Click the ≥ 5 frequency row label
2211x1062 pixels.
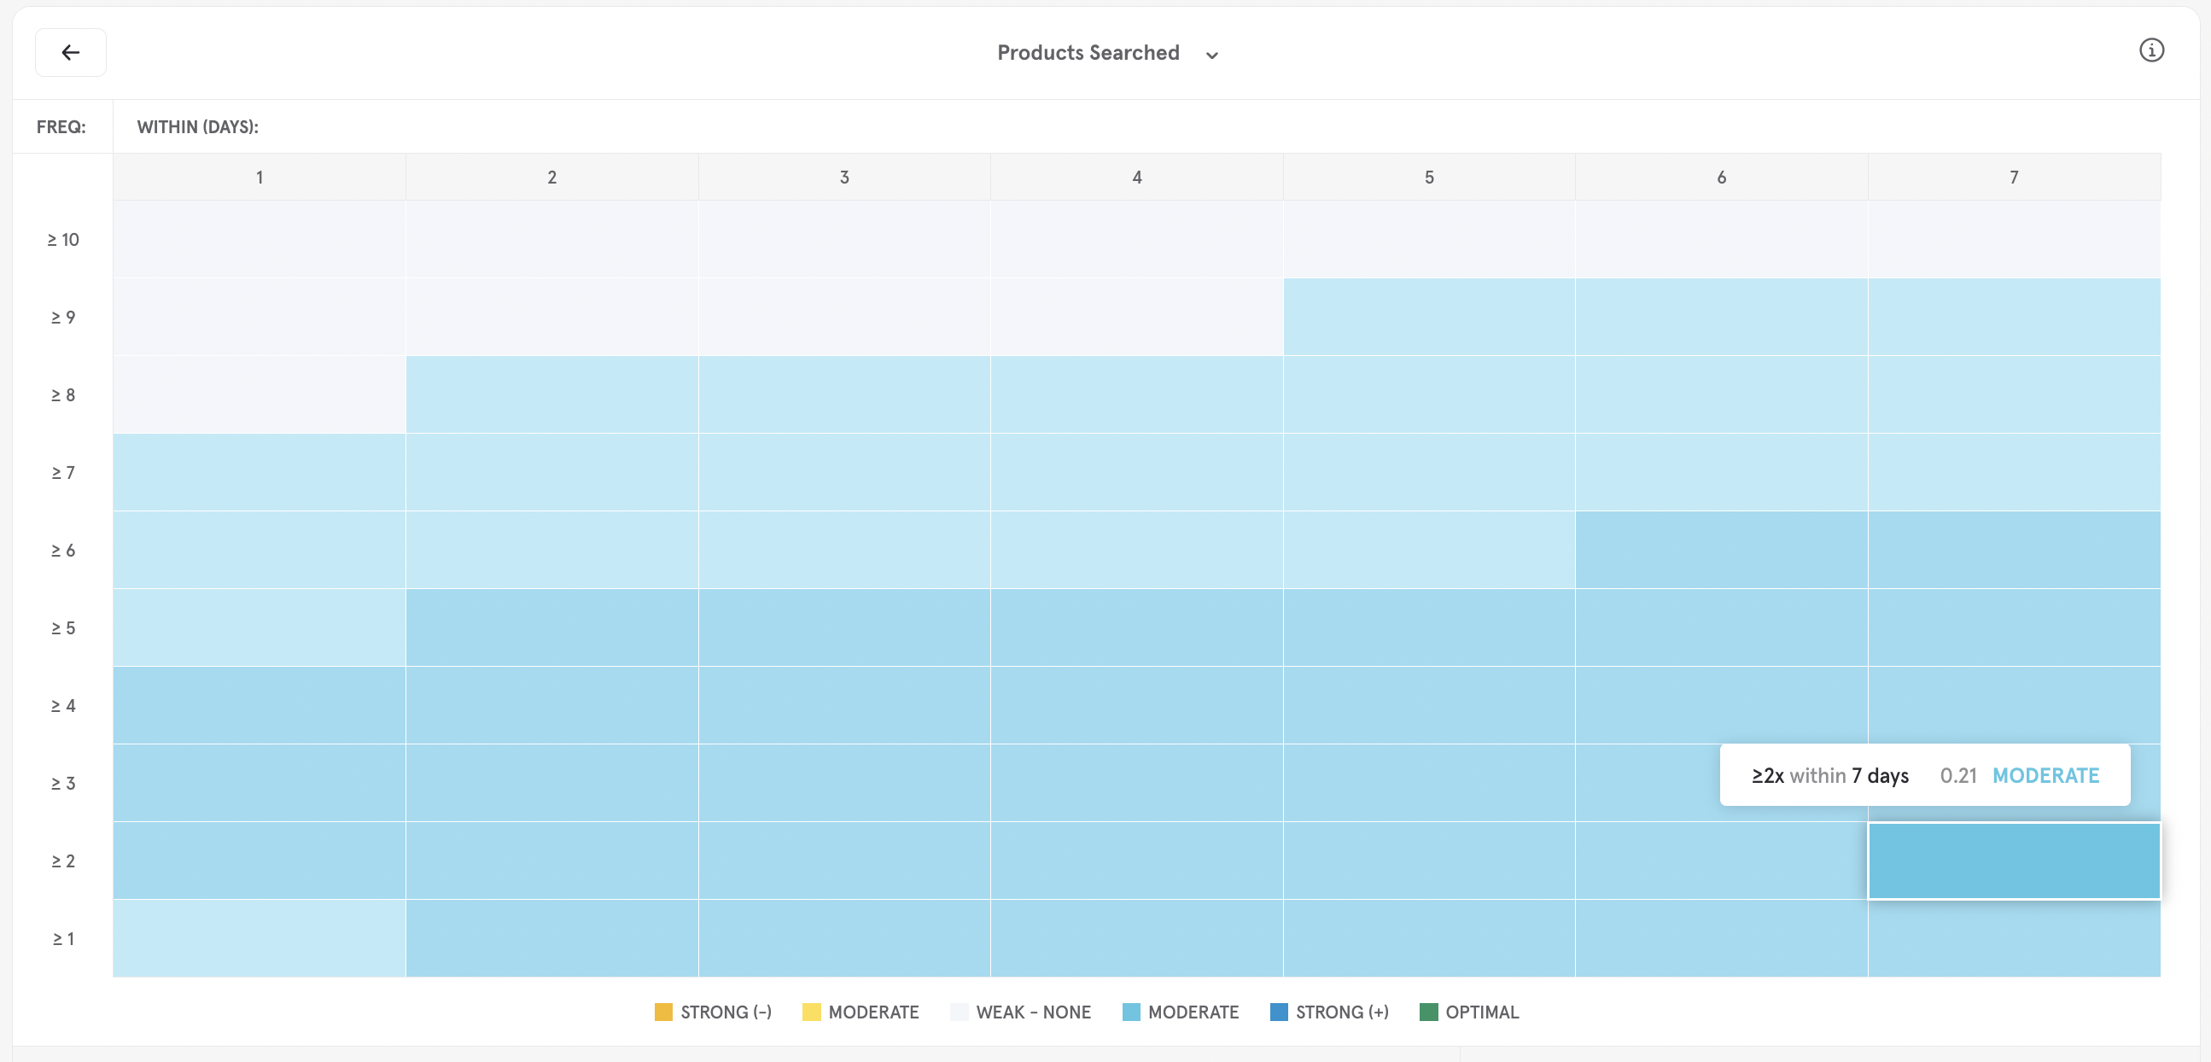[x=62, y=627]
